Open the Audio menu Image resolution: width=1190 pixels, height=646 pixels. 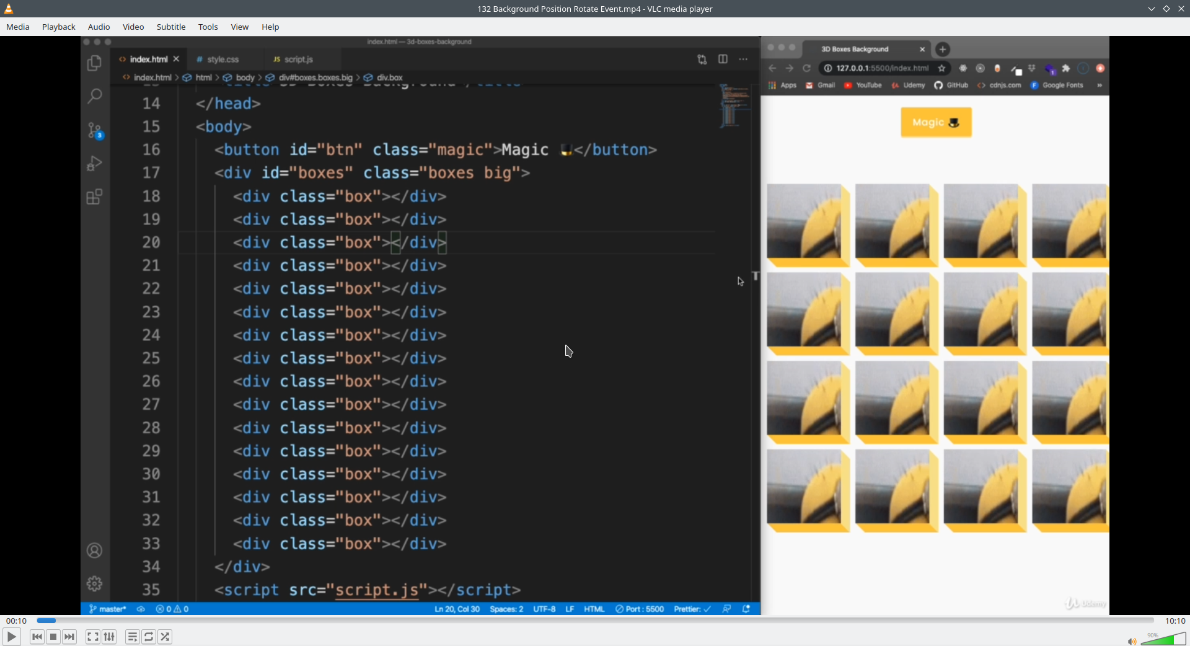pos(99,27)
